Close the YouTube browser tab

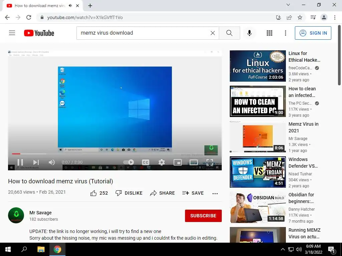coord(77,6)
